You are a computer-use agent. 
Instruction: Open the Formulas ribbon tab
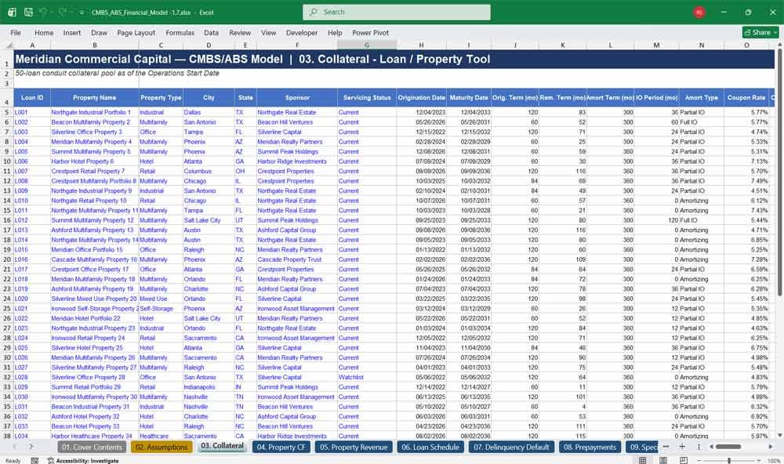(x=180, y=32)
